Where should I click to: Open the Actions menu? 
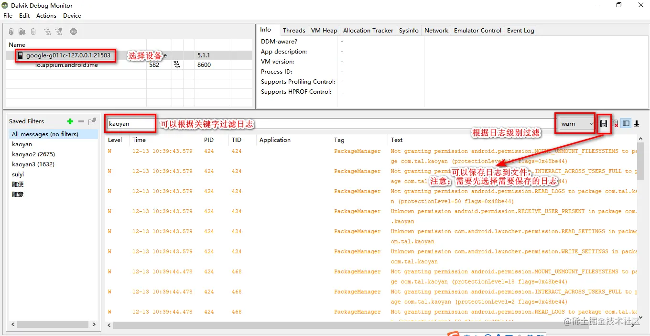[x=46, y=15]
